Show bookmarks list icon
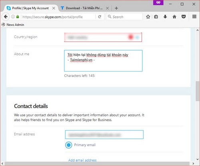Screen dimensions: 200x166 click(x=156, y=17)
